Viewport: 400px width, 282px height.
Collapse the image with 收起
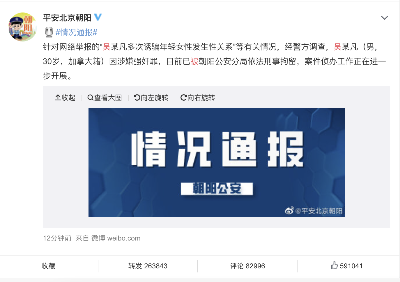point(65,98)
